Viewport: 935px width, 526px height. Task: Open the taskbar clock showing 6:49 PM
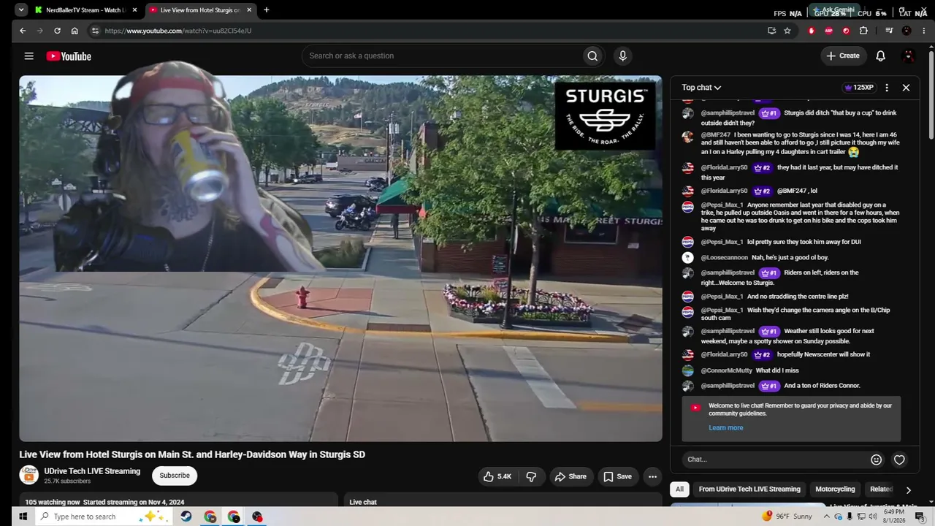point(894,517)
